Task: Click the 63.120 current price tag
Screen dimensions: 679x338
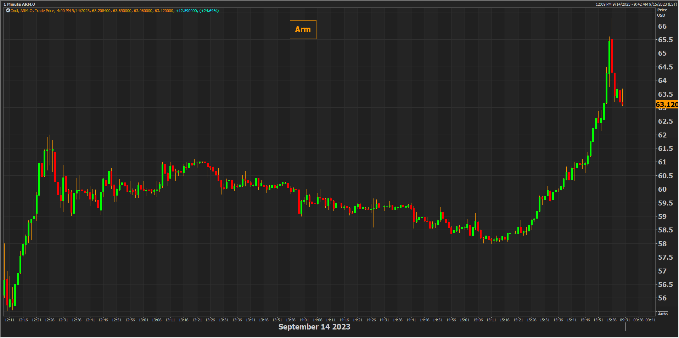Action: [x=666, y=105]
